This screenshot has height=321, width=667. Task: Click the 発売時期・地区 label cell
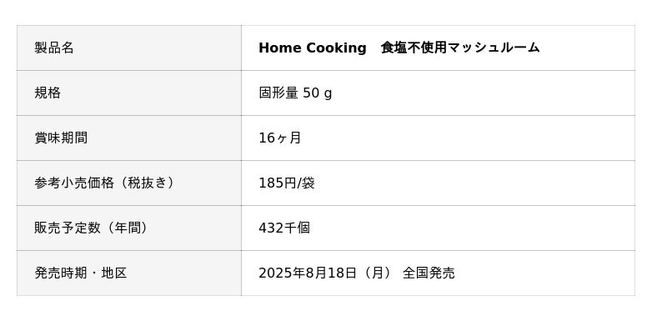point(129,273)
